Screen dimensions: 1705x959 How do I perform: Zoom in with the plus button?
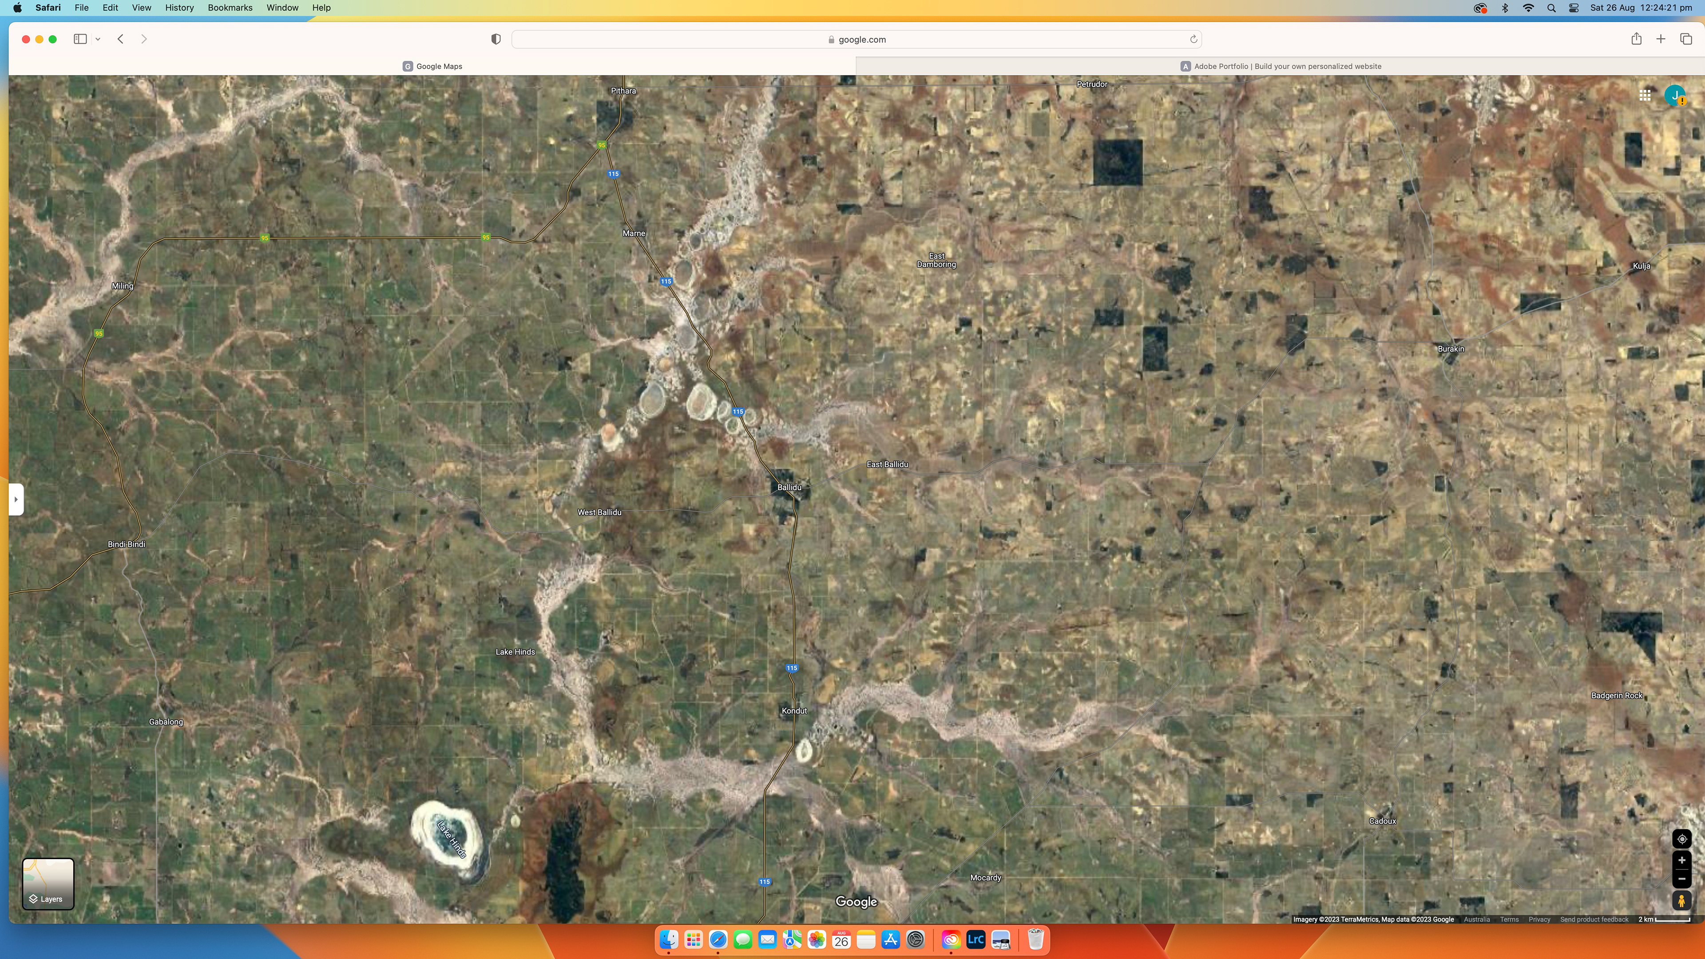coord(1681,860)
